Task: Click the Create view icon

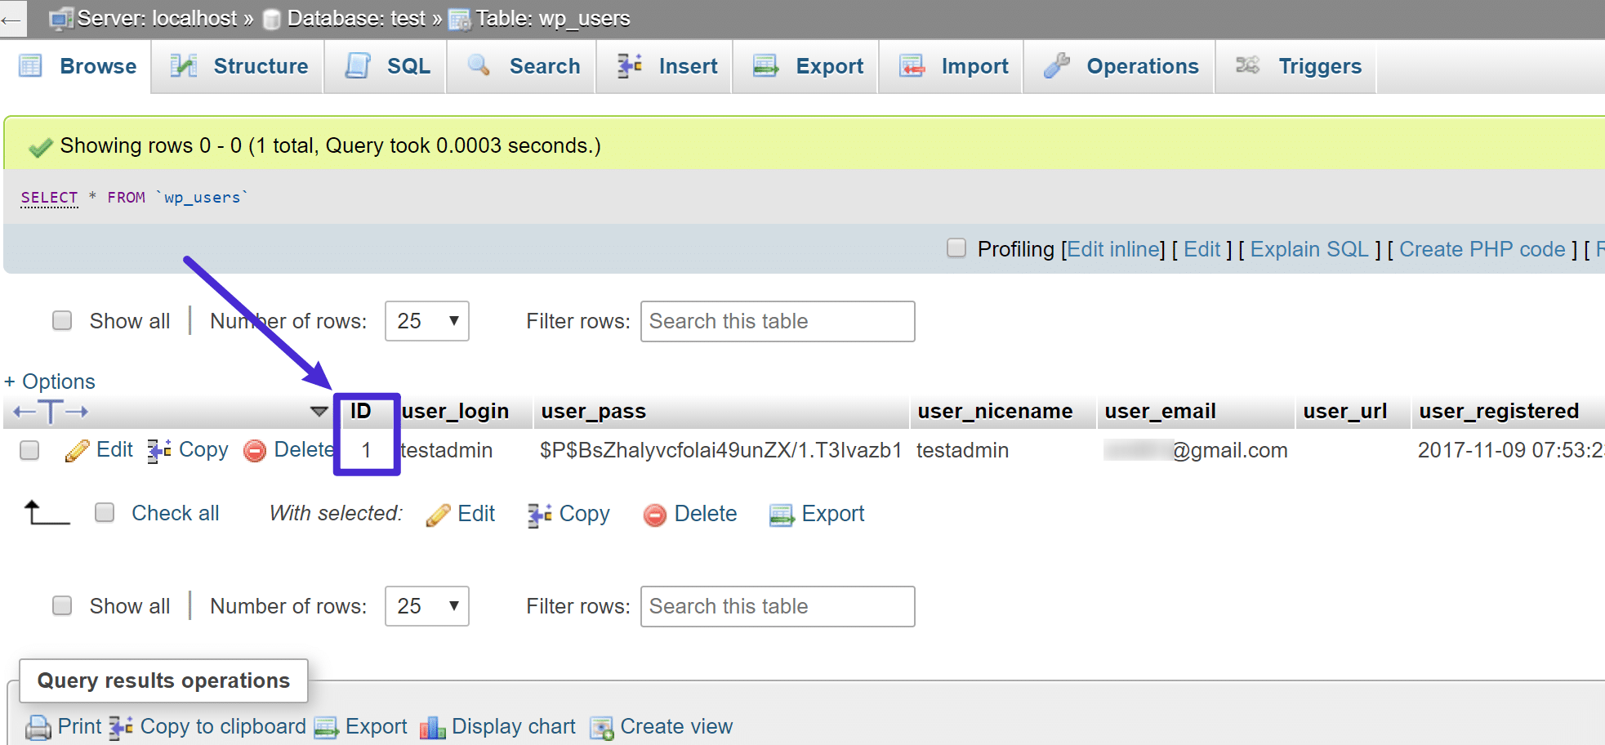Action: click(601, 726)
